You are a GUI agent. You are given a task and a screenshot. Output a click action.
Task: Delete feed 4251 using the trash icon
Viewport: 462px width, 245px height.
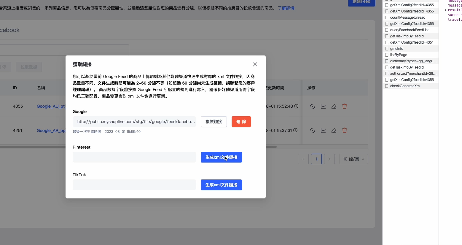point(345,130)
